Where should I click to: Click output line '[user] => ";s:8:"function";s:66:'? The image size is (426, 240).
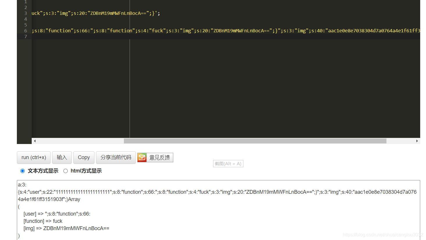[x=57, y=214]
